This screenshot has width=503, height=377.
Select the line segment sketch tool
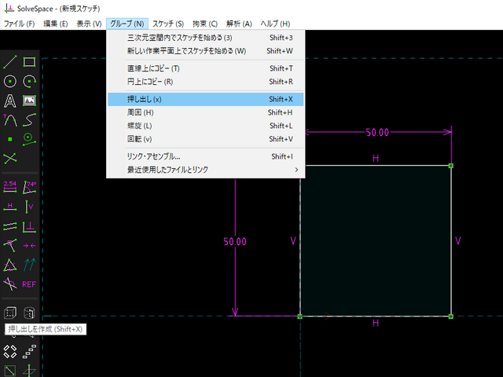(10, 62)
